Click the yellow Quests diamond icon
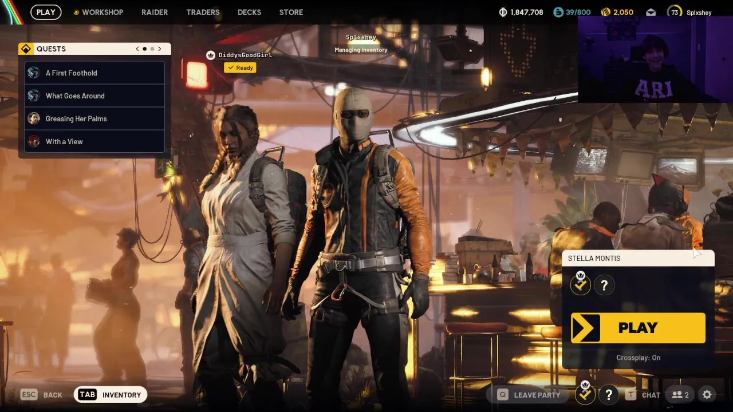Image resolution: width=733 pixels, height=412 pixels. [26, 49]
